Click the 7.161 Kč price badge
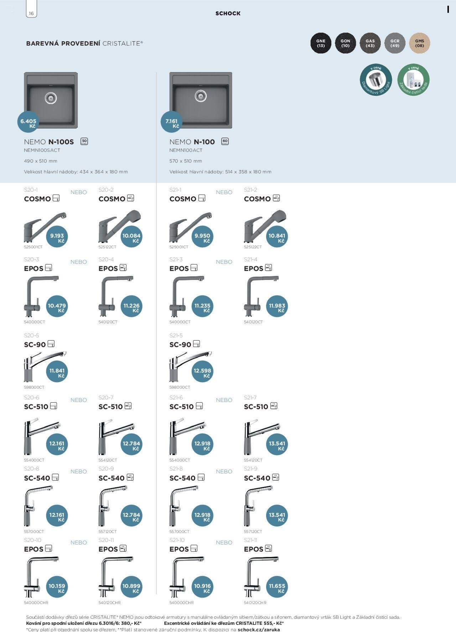Screen dimensions: 456x632 click(x=172, y=122)
